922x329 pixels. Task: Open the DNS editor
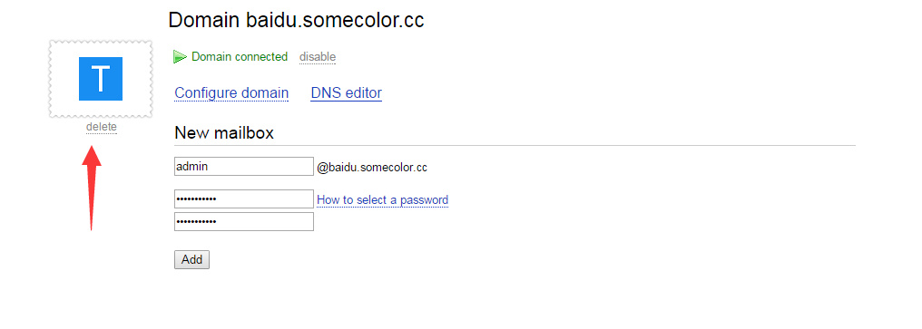(x=347, y=92)
